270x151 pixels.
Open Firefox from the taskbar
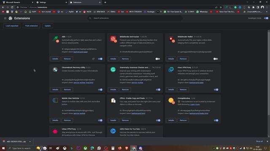120,148
